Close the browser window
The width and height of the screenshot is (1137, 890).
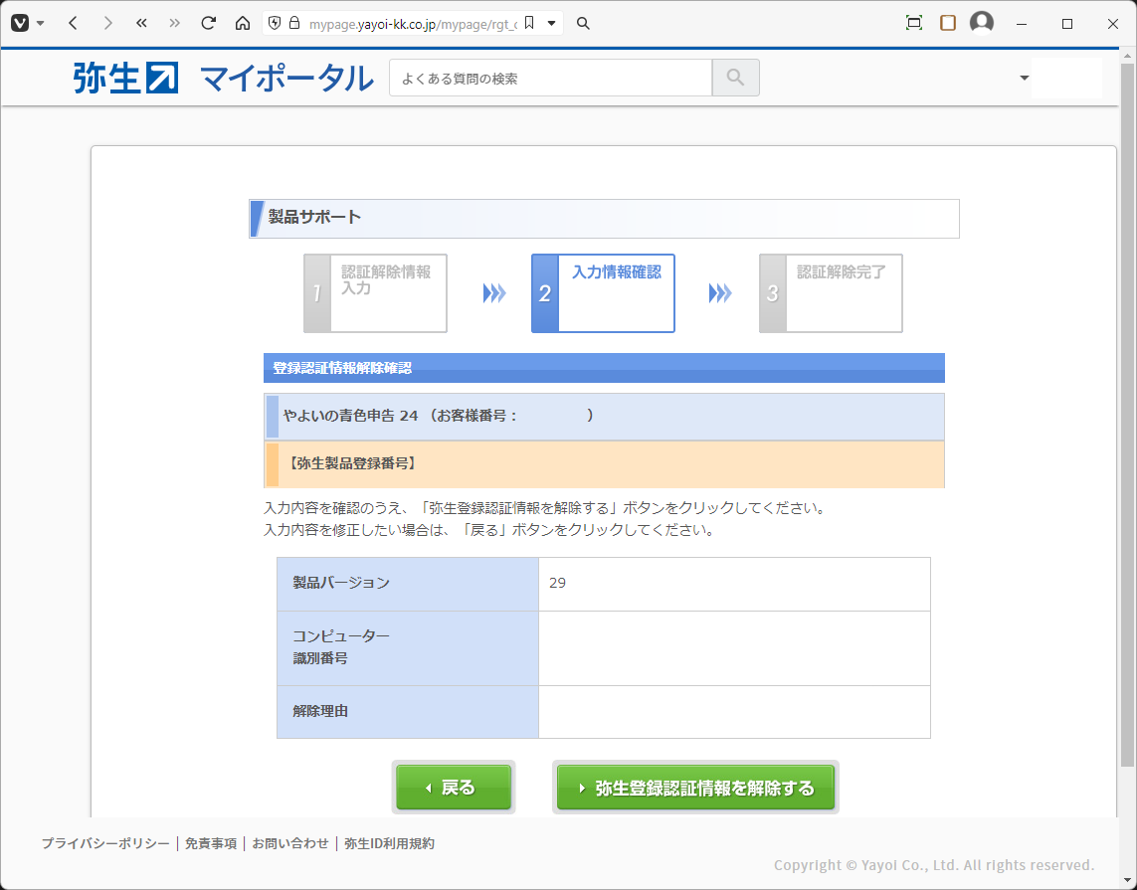pyautogui.click(x=1113, y=24)
